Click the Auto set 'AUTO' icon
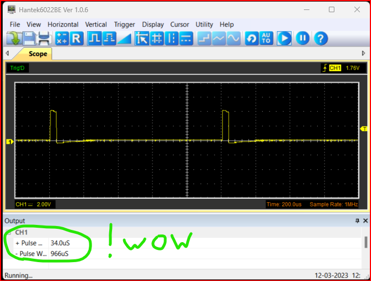 tap(267, 38)
